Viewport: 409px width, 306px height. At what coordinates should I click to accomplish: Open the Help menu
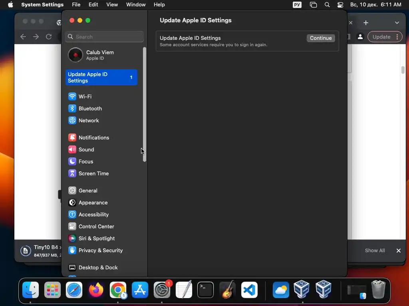(159, 5)
